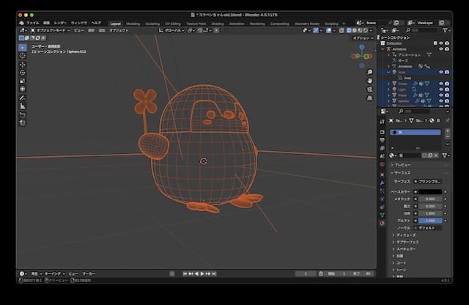Toggle viewport visibility of Collection
Viewport: 469px width, 305px height.
tap(441, 43)
